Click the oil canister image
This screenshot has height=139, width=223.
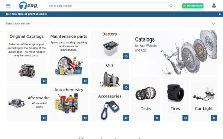(110, 79)
